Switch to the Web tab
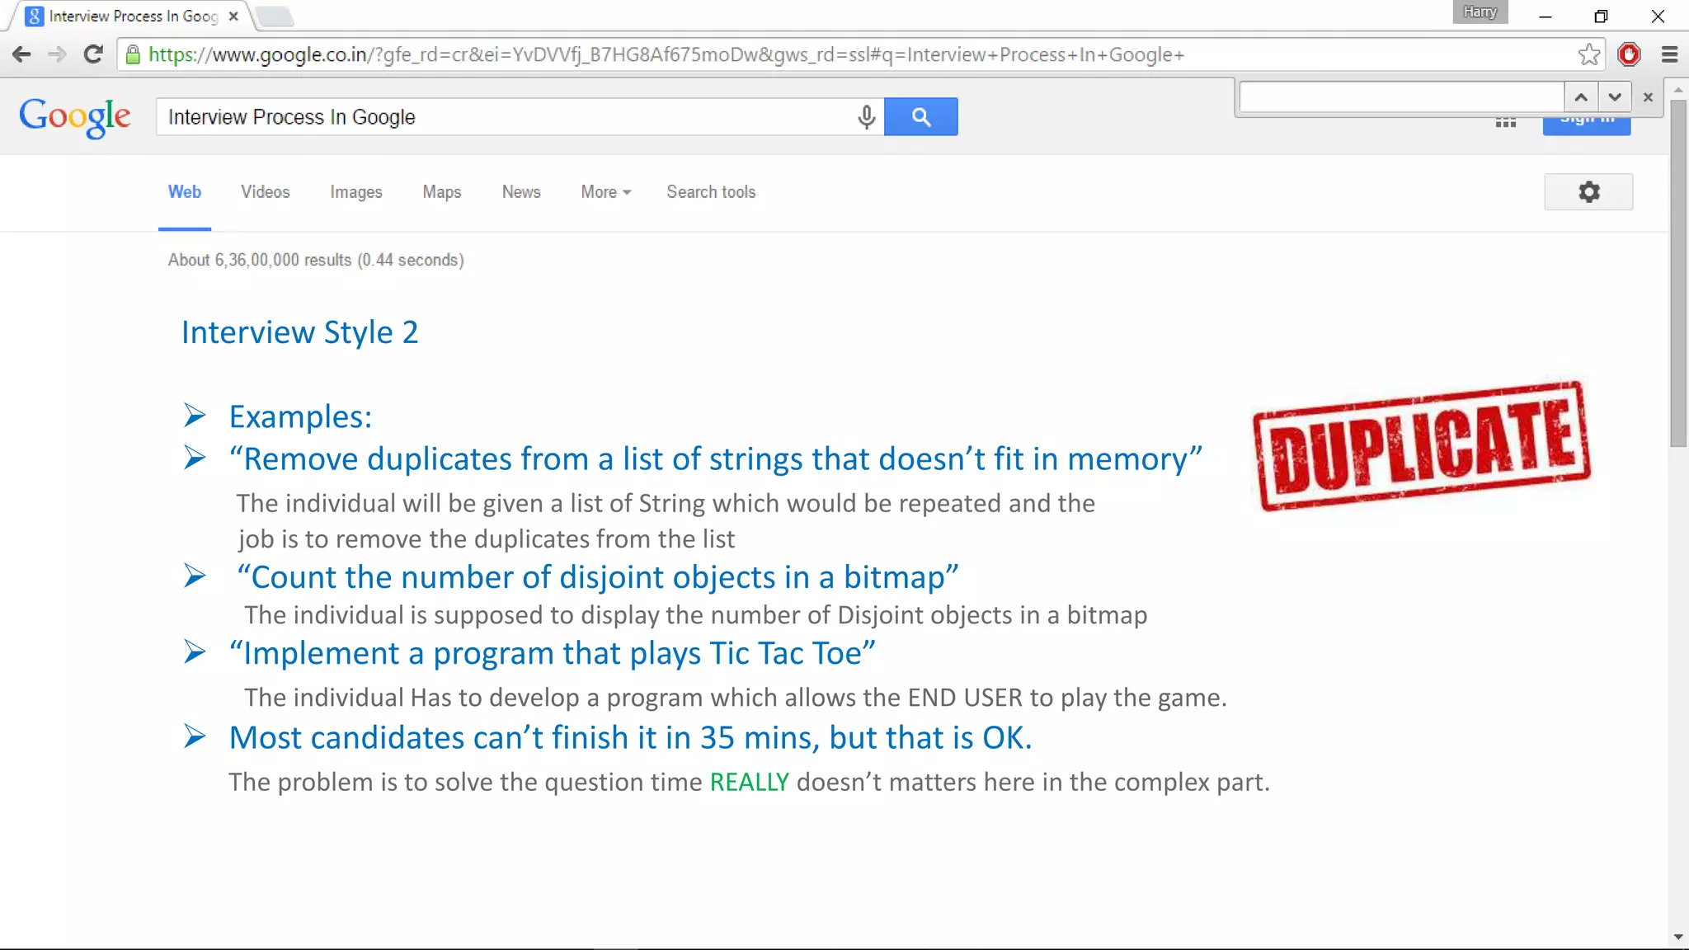The height and width of the screenshot is (950, 1689). [x=185, y=192]
